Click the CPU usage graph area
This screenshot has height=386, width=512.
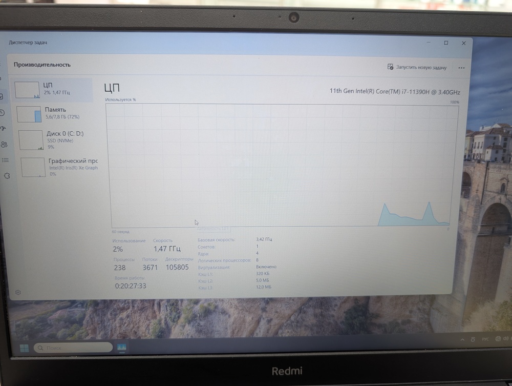click(x=282, y=165)
